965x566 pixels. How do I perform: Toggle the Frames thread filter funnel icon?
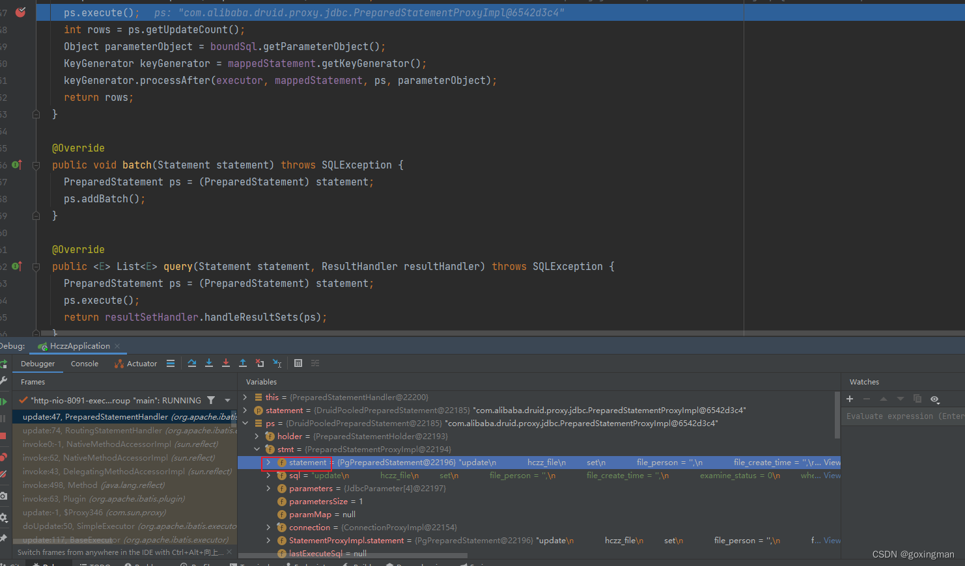tap(211, 400)
